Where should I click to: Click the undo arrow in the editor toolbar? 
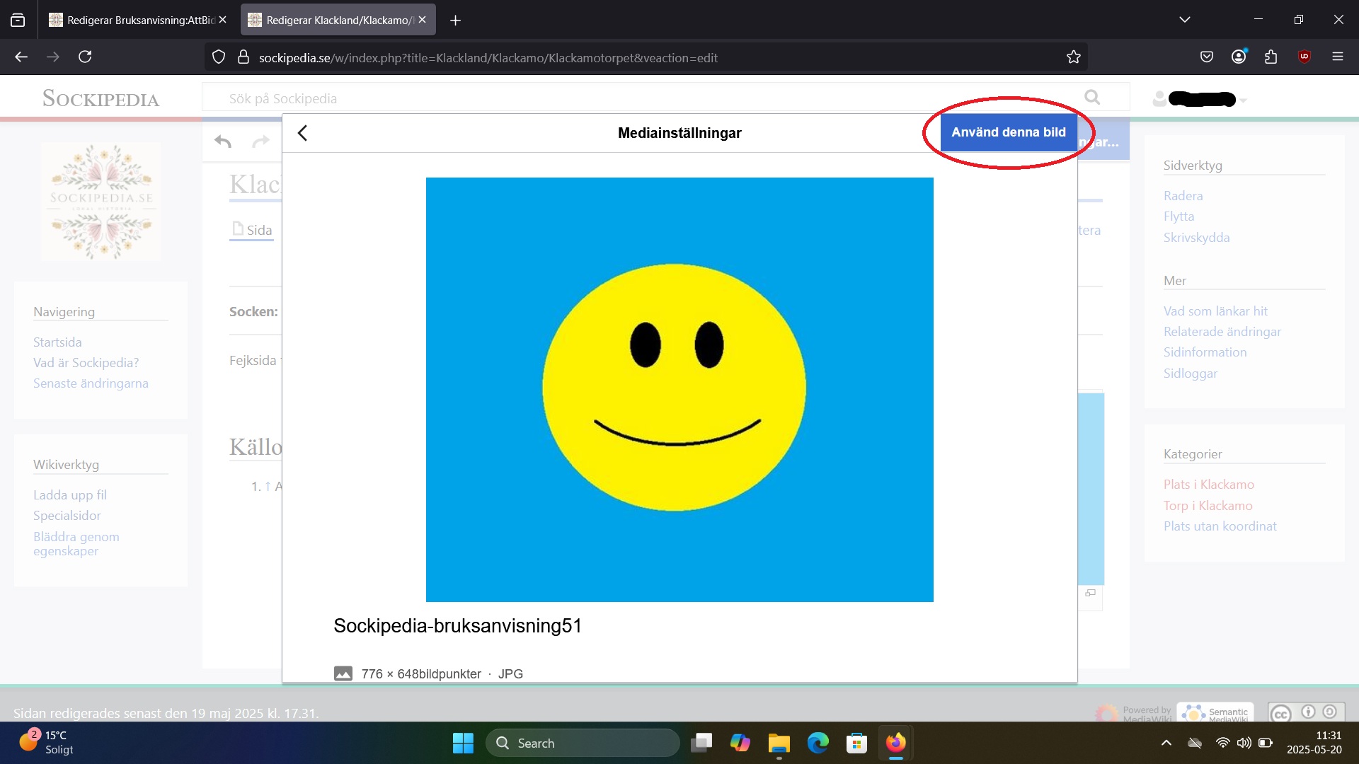pyautogui.click(x=223, y=141)
